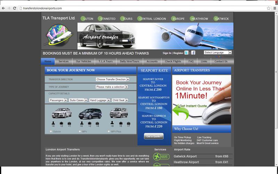
Task: Open the T.L.A Tours tab
Action: pos(106,61)
